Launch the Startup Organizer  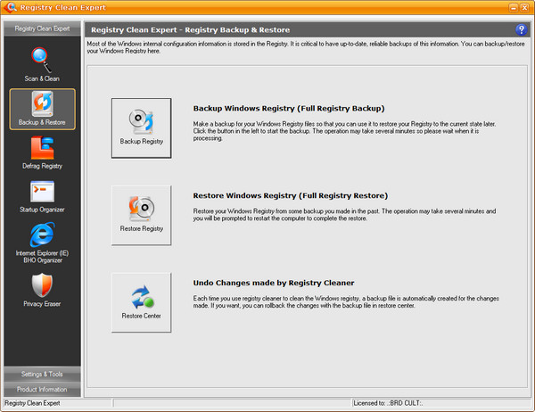tap(42, 196)
